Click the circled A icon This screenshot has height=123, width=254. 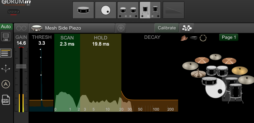click(6, 84)
